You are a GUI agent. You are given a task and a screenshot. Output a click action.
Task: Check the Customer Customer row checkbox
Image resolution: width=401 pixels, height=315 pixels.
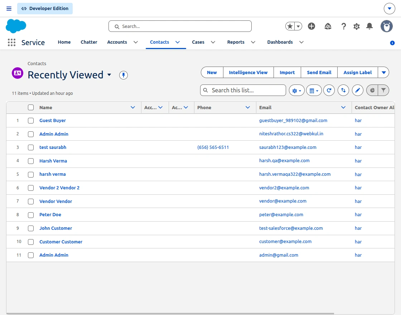(31, 242)
